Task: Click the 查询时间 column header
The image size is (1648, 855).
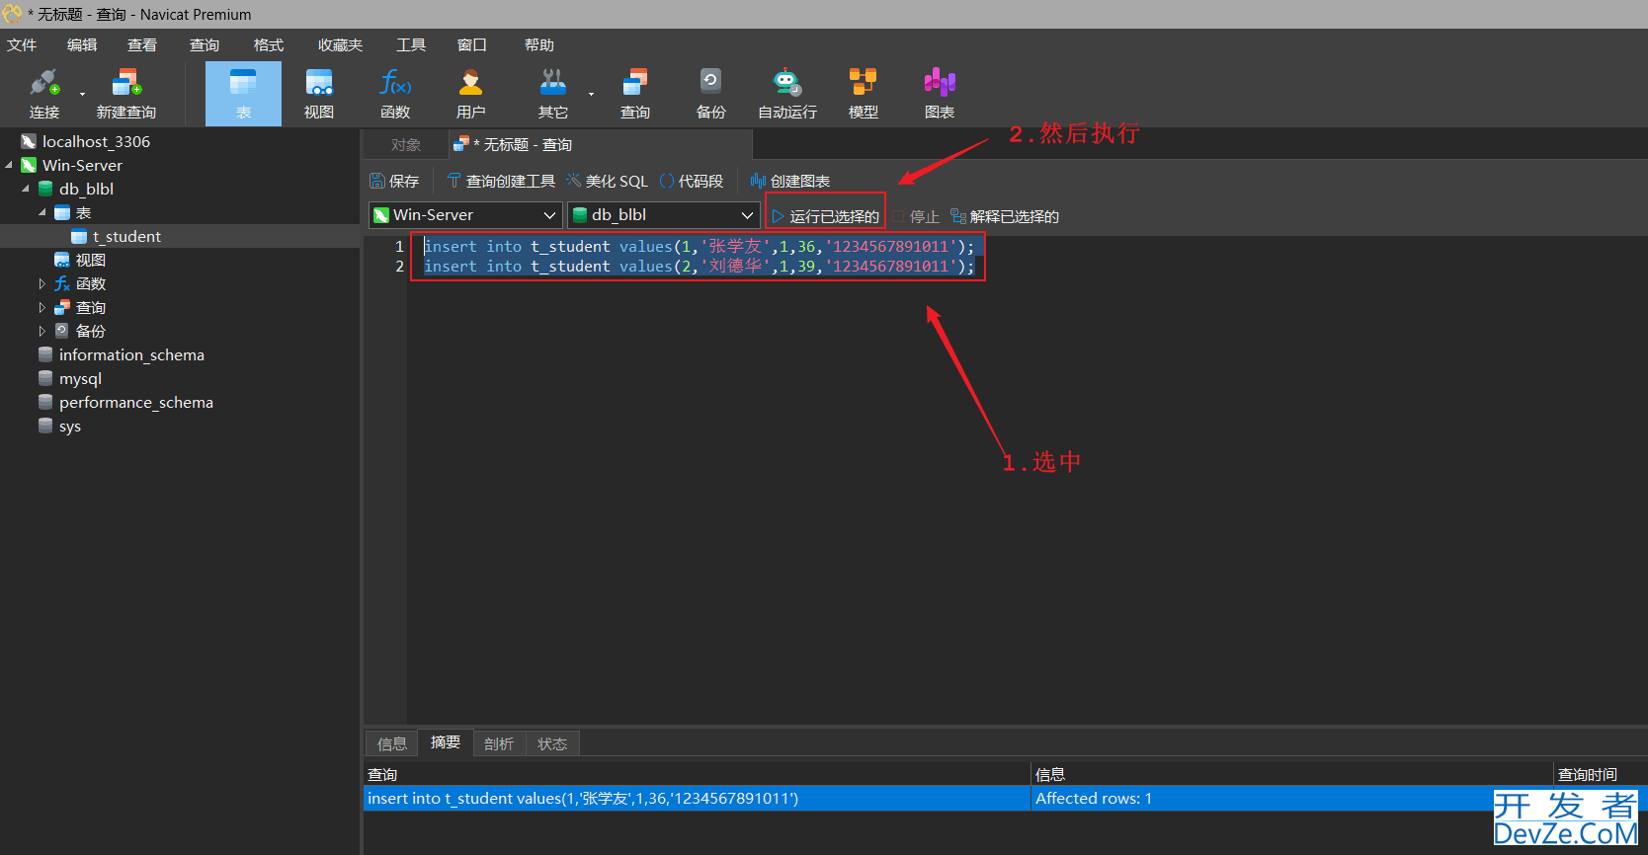Action: 1587,774
